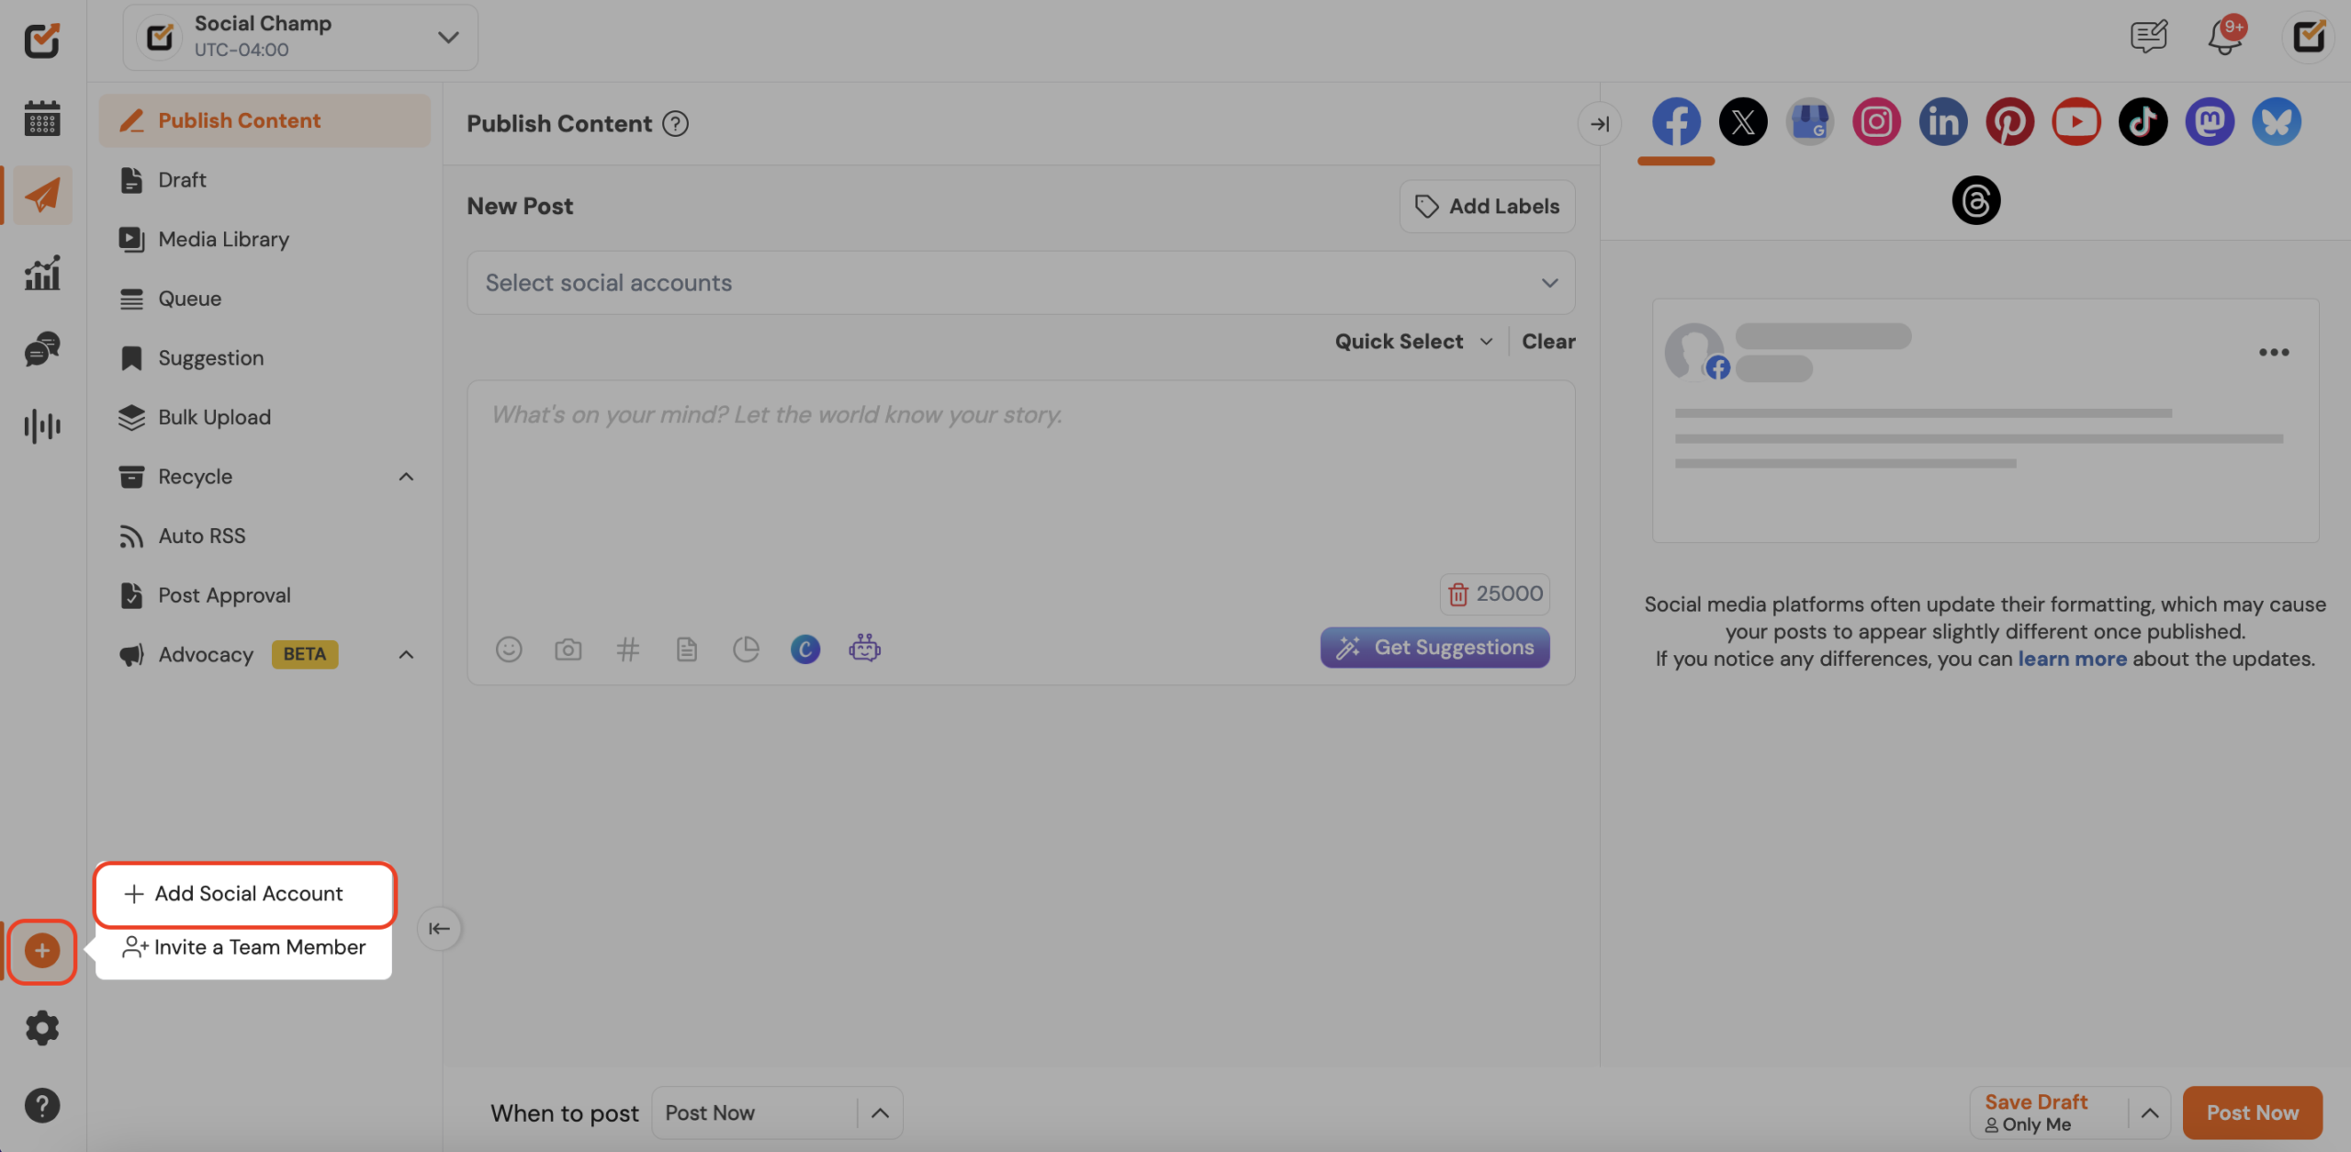This screenshot has height=1152, width=2351.
Task: Collapse the preview panel arrow
Action: [x=1600, y=124]
